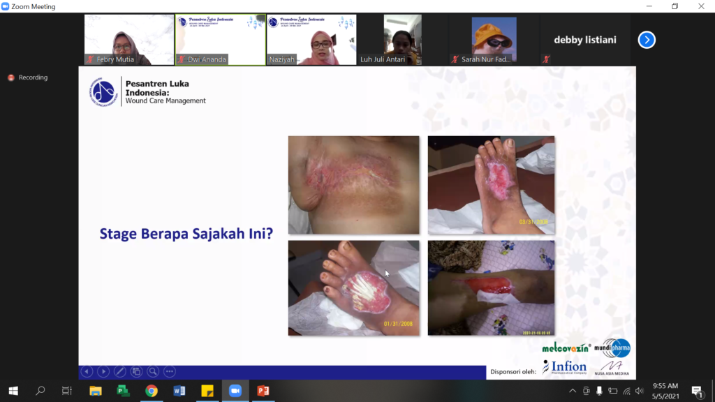
Task: Expand hidden system tray icons chevron
Action: (x=572, y=391)
